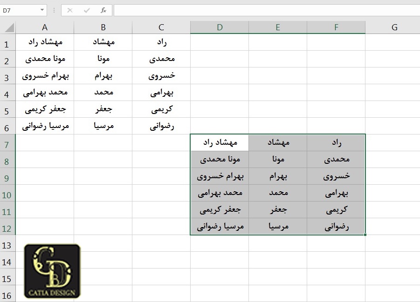
Task: Select row 13 header
Action: [x=7, y=243]
